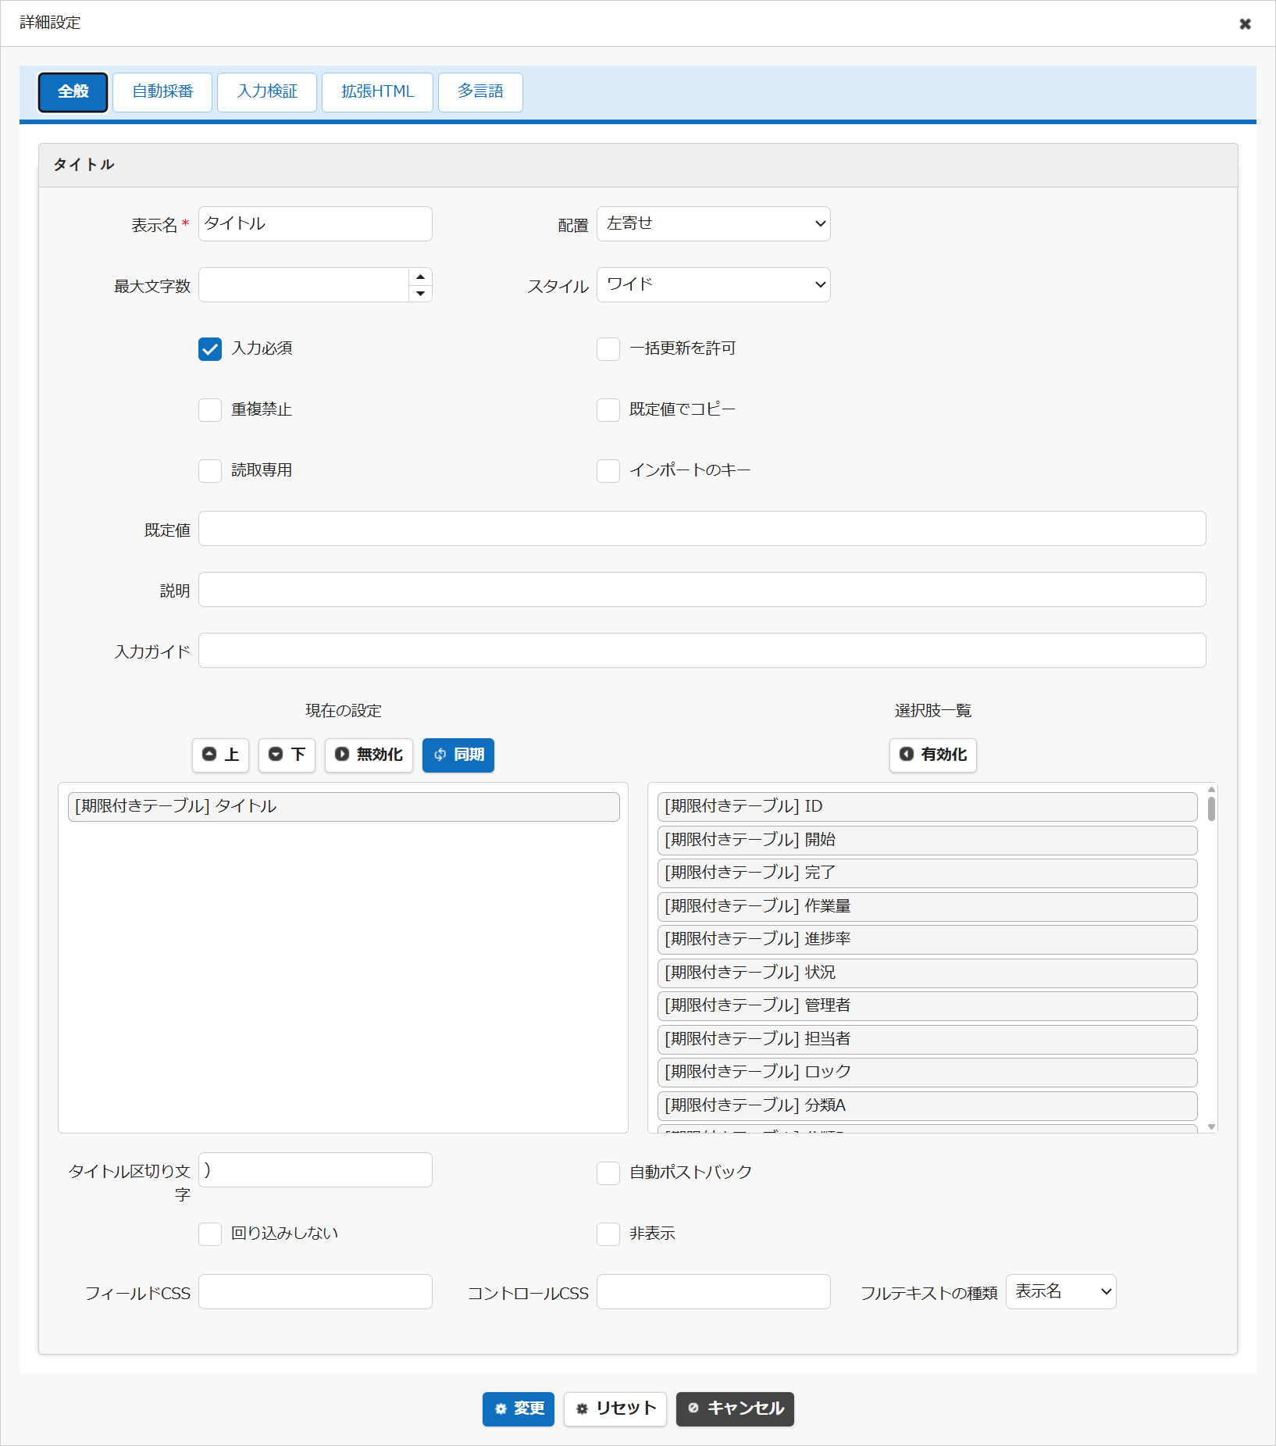Switch to the 自動採番 tab
This screenshot has width=1276, height=1446.
(x=162, y=91)
